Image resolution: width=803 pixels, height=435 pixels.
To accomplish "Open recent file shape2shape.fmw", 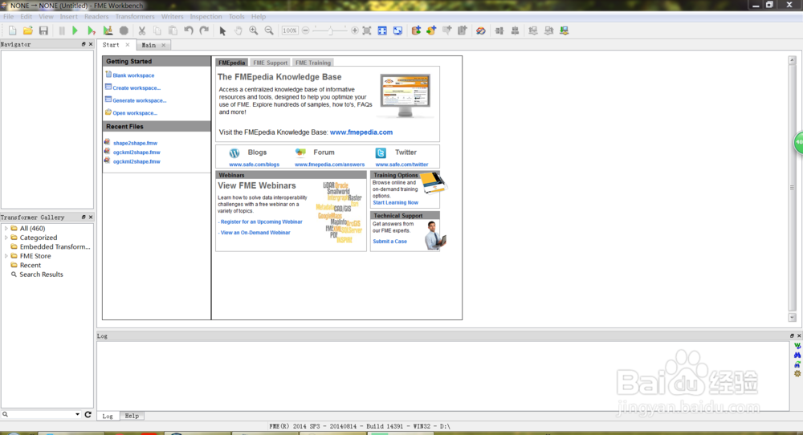I will (135, 144).
